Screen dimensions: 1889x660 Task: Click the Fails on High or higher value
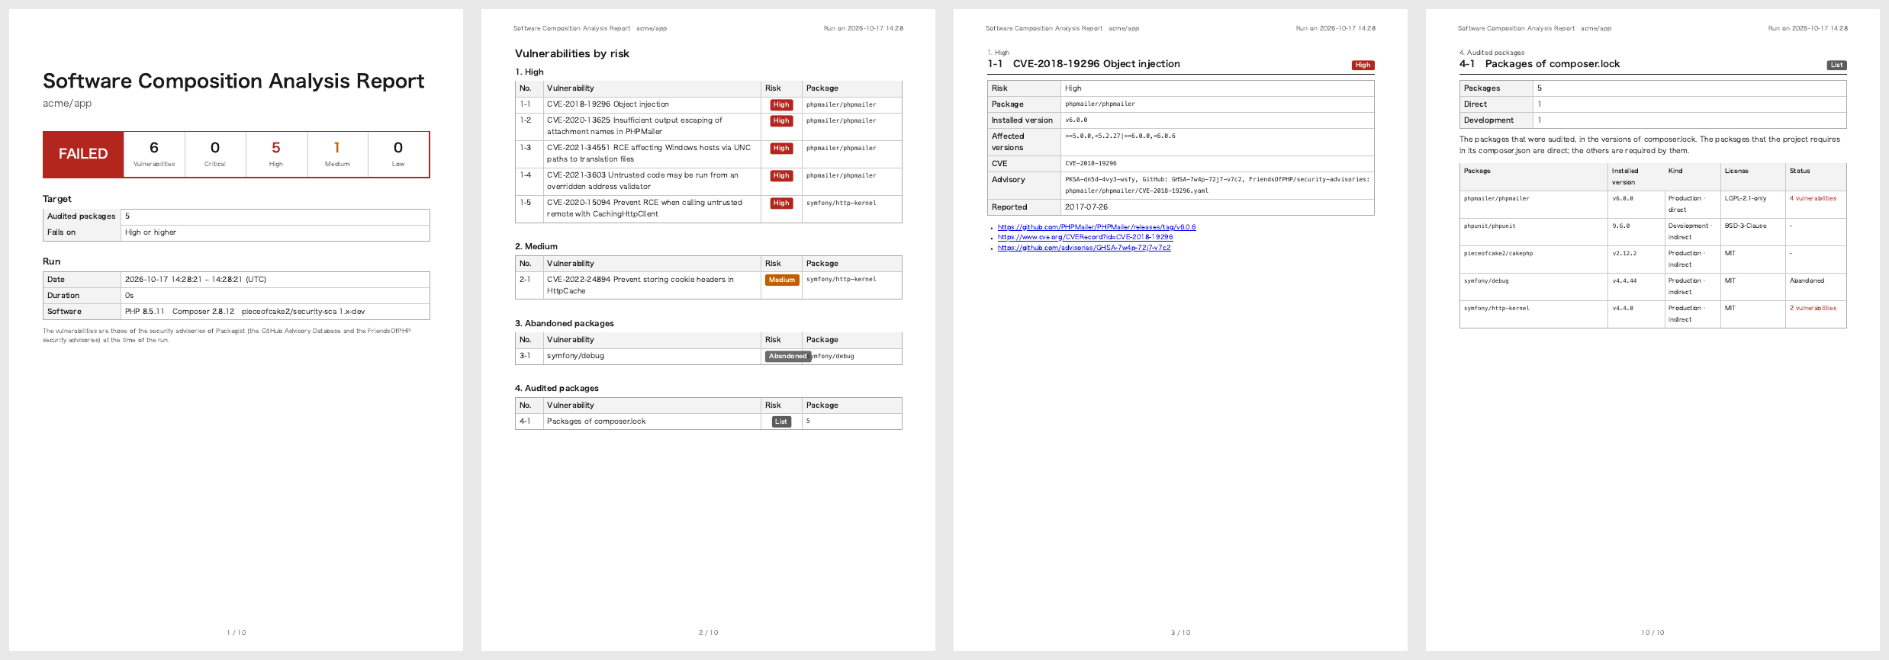150,232
